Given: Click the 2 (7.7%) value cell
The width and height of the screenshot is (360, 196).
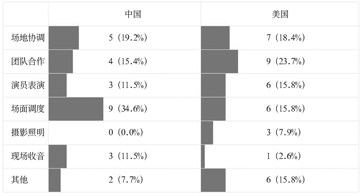Looking at the screenshot, I should pos(126,180).
